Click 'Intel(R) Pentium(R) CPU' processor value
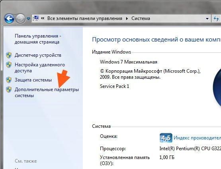Screen dimensions: 221x169 click(x=190, y=149)
